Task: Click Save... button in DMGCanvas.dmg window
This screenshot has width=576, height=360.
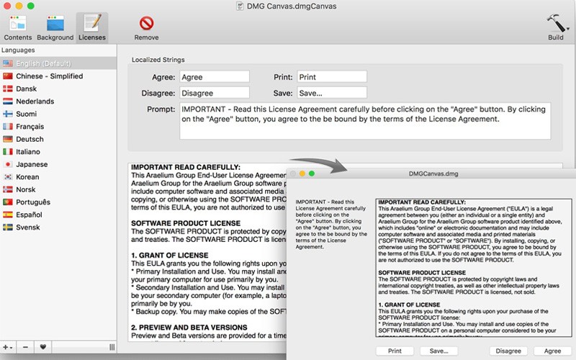Action: [x=438, y=351]
